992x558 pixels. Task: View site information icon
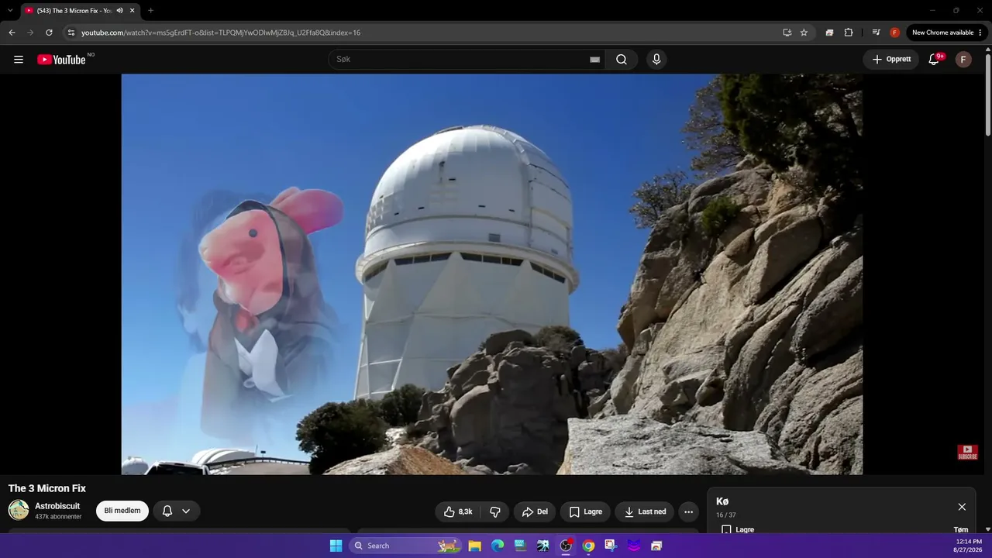[71, 33]
